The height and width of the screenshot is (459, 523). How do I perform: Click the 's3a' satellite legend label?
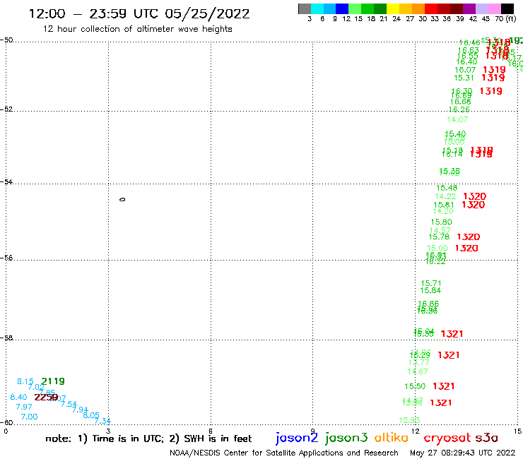click(486, 438)
